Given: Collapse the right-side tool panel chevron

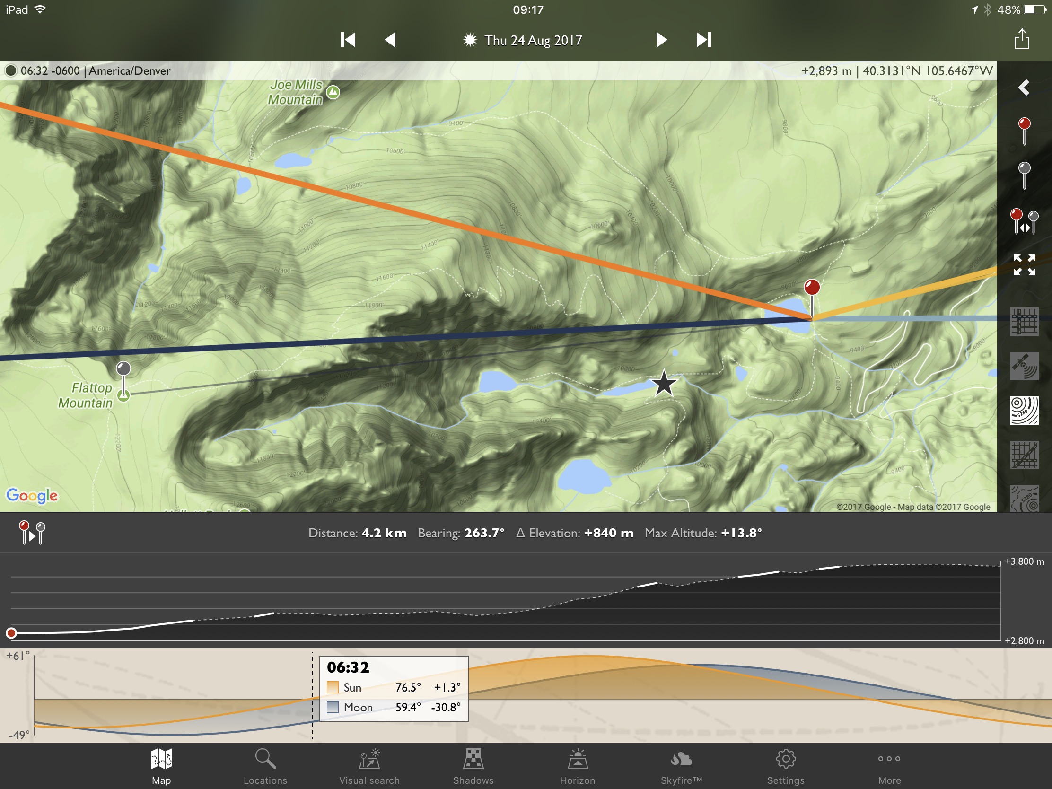Looking at the screenshot, I should 1024,88.
